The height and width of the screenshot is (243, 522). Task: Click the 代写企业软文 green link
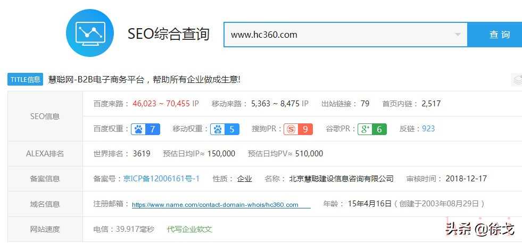tap(189, 229)
